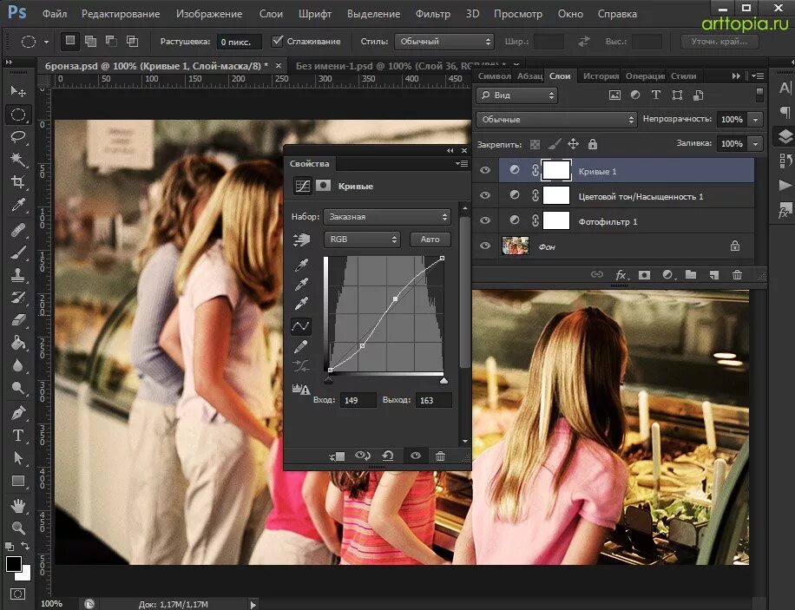Click the black point slider under curve
This screenshot has height=610, width=795.
click(329, 380)
